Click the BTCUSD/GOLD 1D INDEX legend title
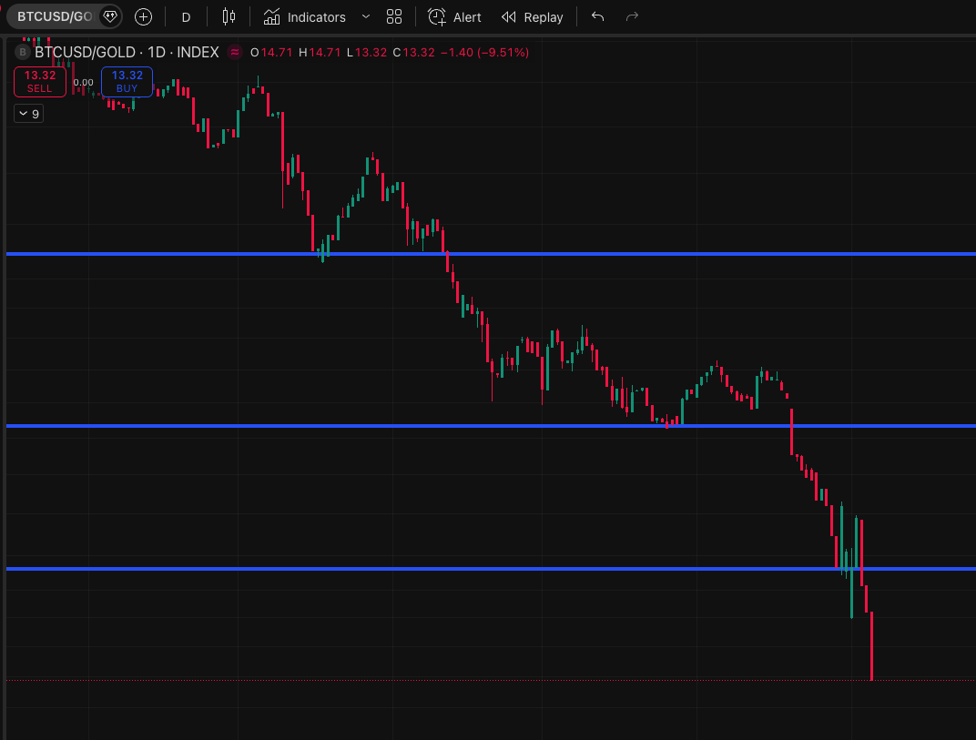 coord(127,52)
